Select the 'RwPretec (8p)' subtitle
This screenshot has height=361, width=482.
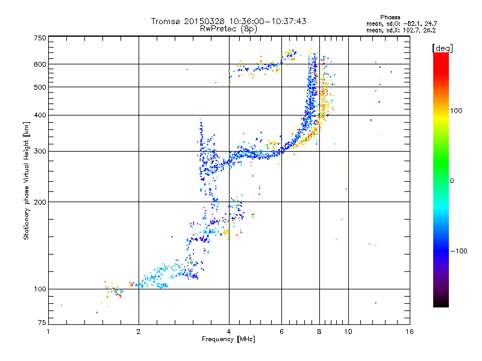tap(228, 29)
